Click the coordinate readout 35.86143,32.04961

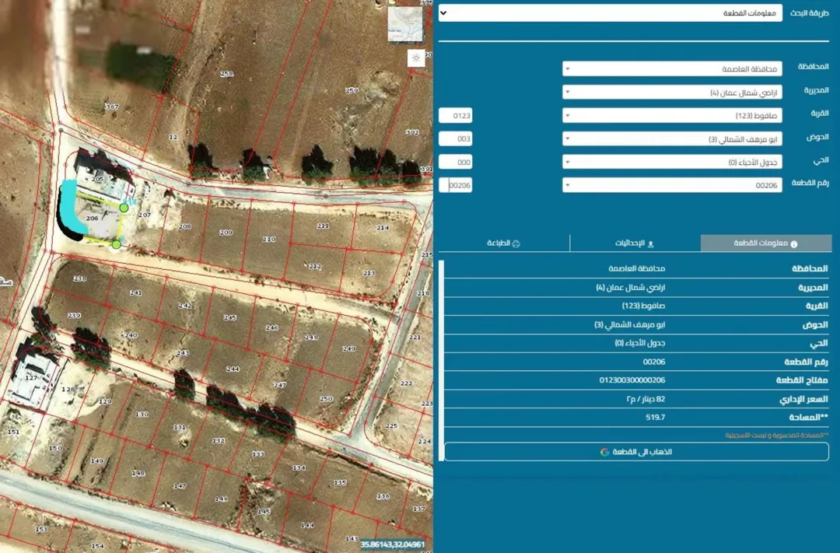pyautogui.click(x=392, y=544)
